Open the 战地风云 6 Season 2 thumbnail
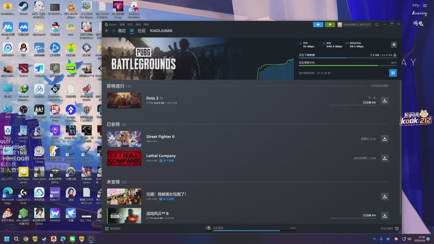Viewport: 434px width, 244px height. pos(124,215)
